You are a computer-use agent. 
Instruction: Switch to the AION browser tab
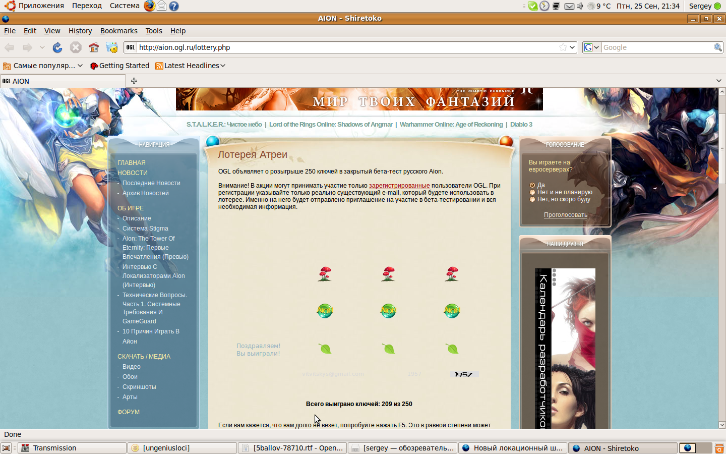tap(63, 81)
